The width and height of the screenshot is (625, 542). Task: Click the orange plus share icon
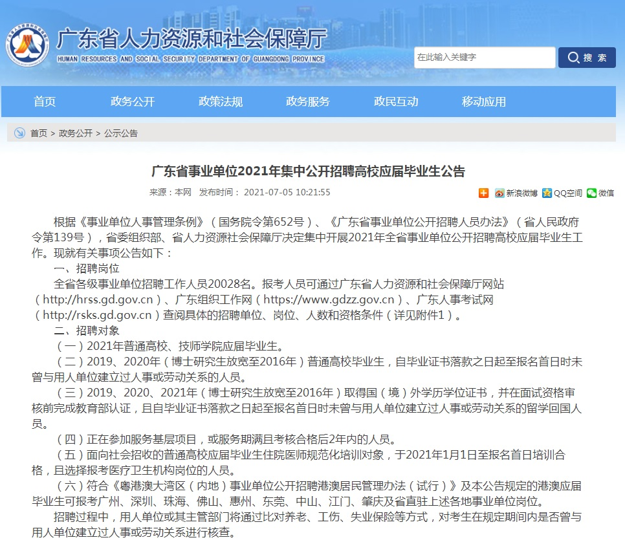click(x=483, y=193)
